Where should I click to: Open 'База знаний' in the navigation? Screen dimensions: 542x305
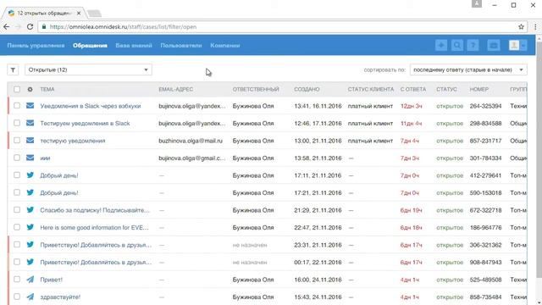[134, 45]
